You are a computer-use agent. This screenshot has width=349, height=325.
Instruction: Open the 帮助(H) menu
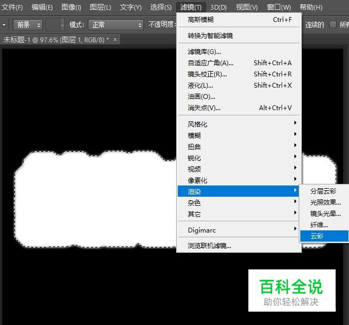coord(311,7)
